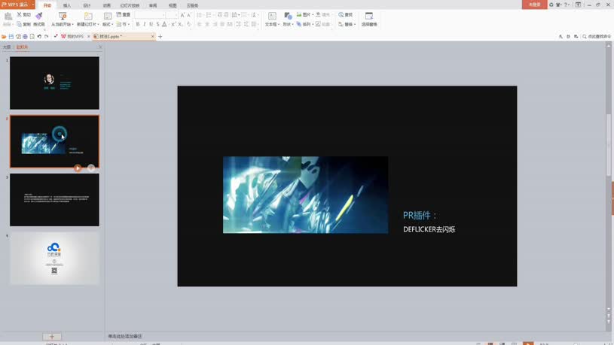Toggle Strikethrough formatting

point(157,24)
